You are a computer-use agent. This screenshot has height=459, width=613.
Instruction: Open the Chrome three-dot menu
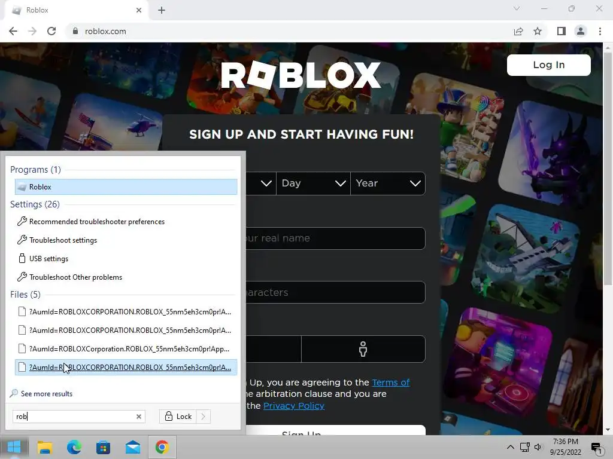coord(600,31)
